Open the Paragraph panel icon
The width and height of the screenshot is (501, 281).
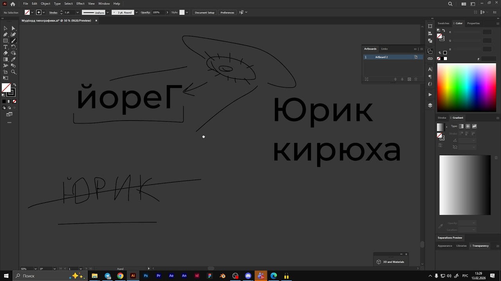click(x=430, y=76)
